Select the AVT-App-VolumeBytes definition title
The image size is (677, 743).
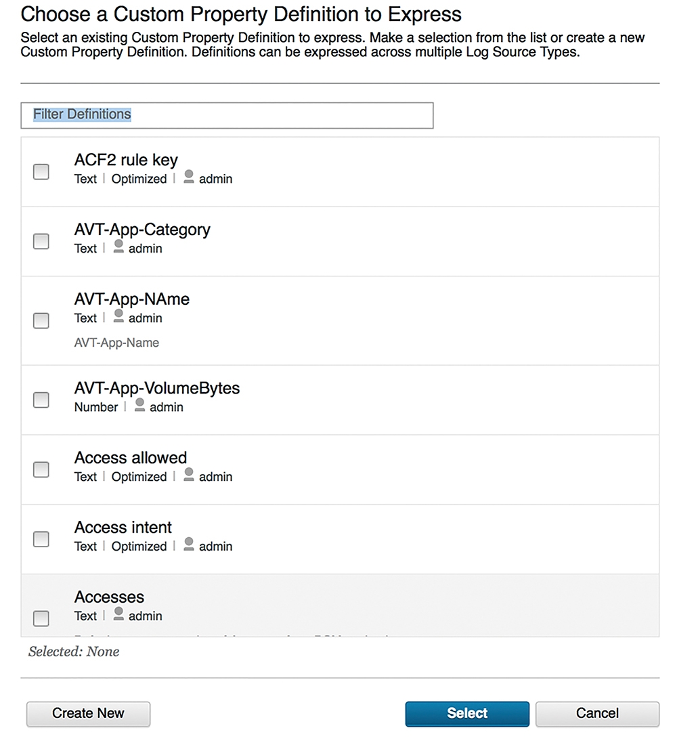tap(157, 388)
